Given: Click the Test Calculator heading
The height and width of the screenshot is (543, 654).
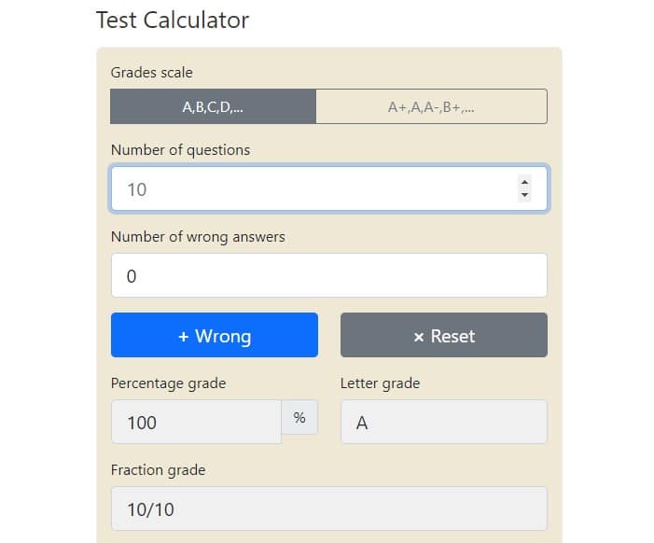Looking at the screenshot, I should coord(173,20).
